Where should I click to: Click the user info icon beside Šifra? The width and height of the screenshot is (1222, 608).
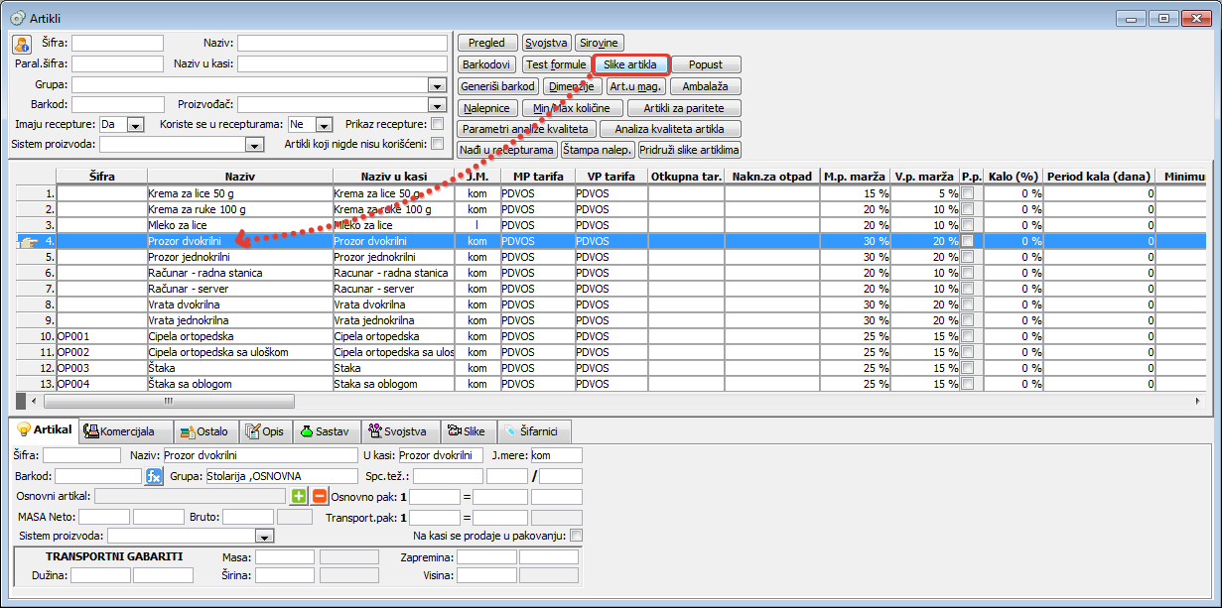22,44
